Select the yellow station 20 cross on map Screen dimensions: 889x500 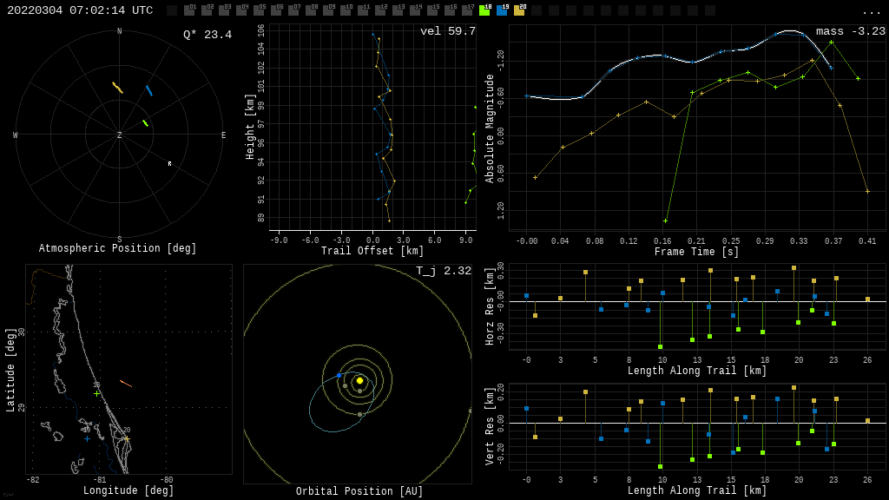(127, 439)
